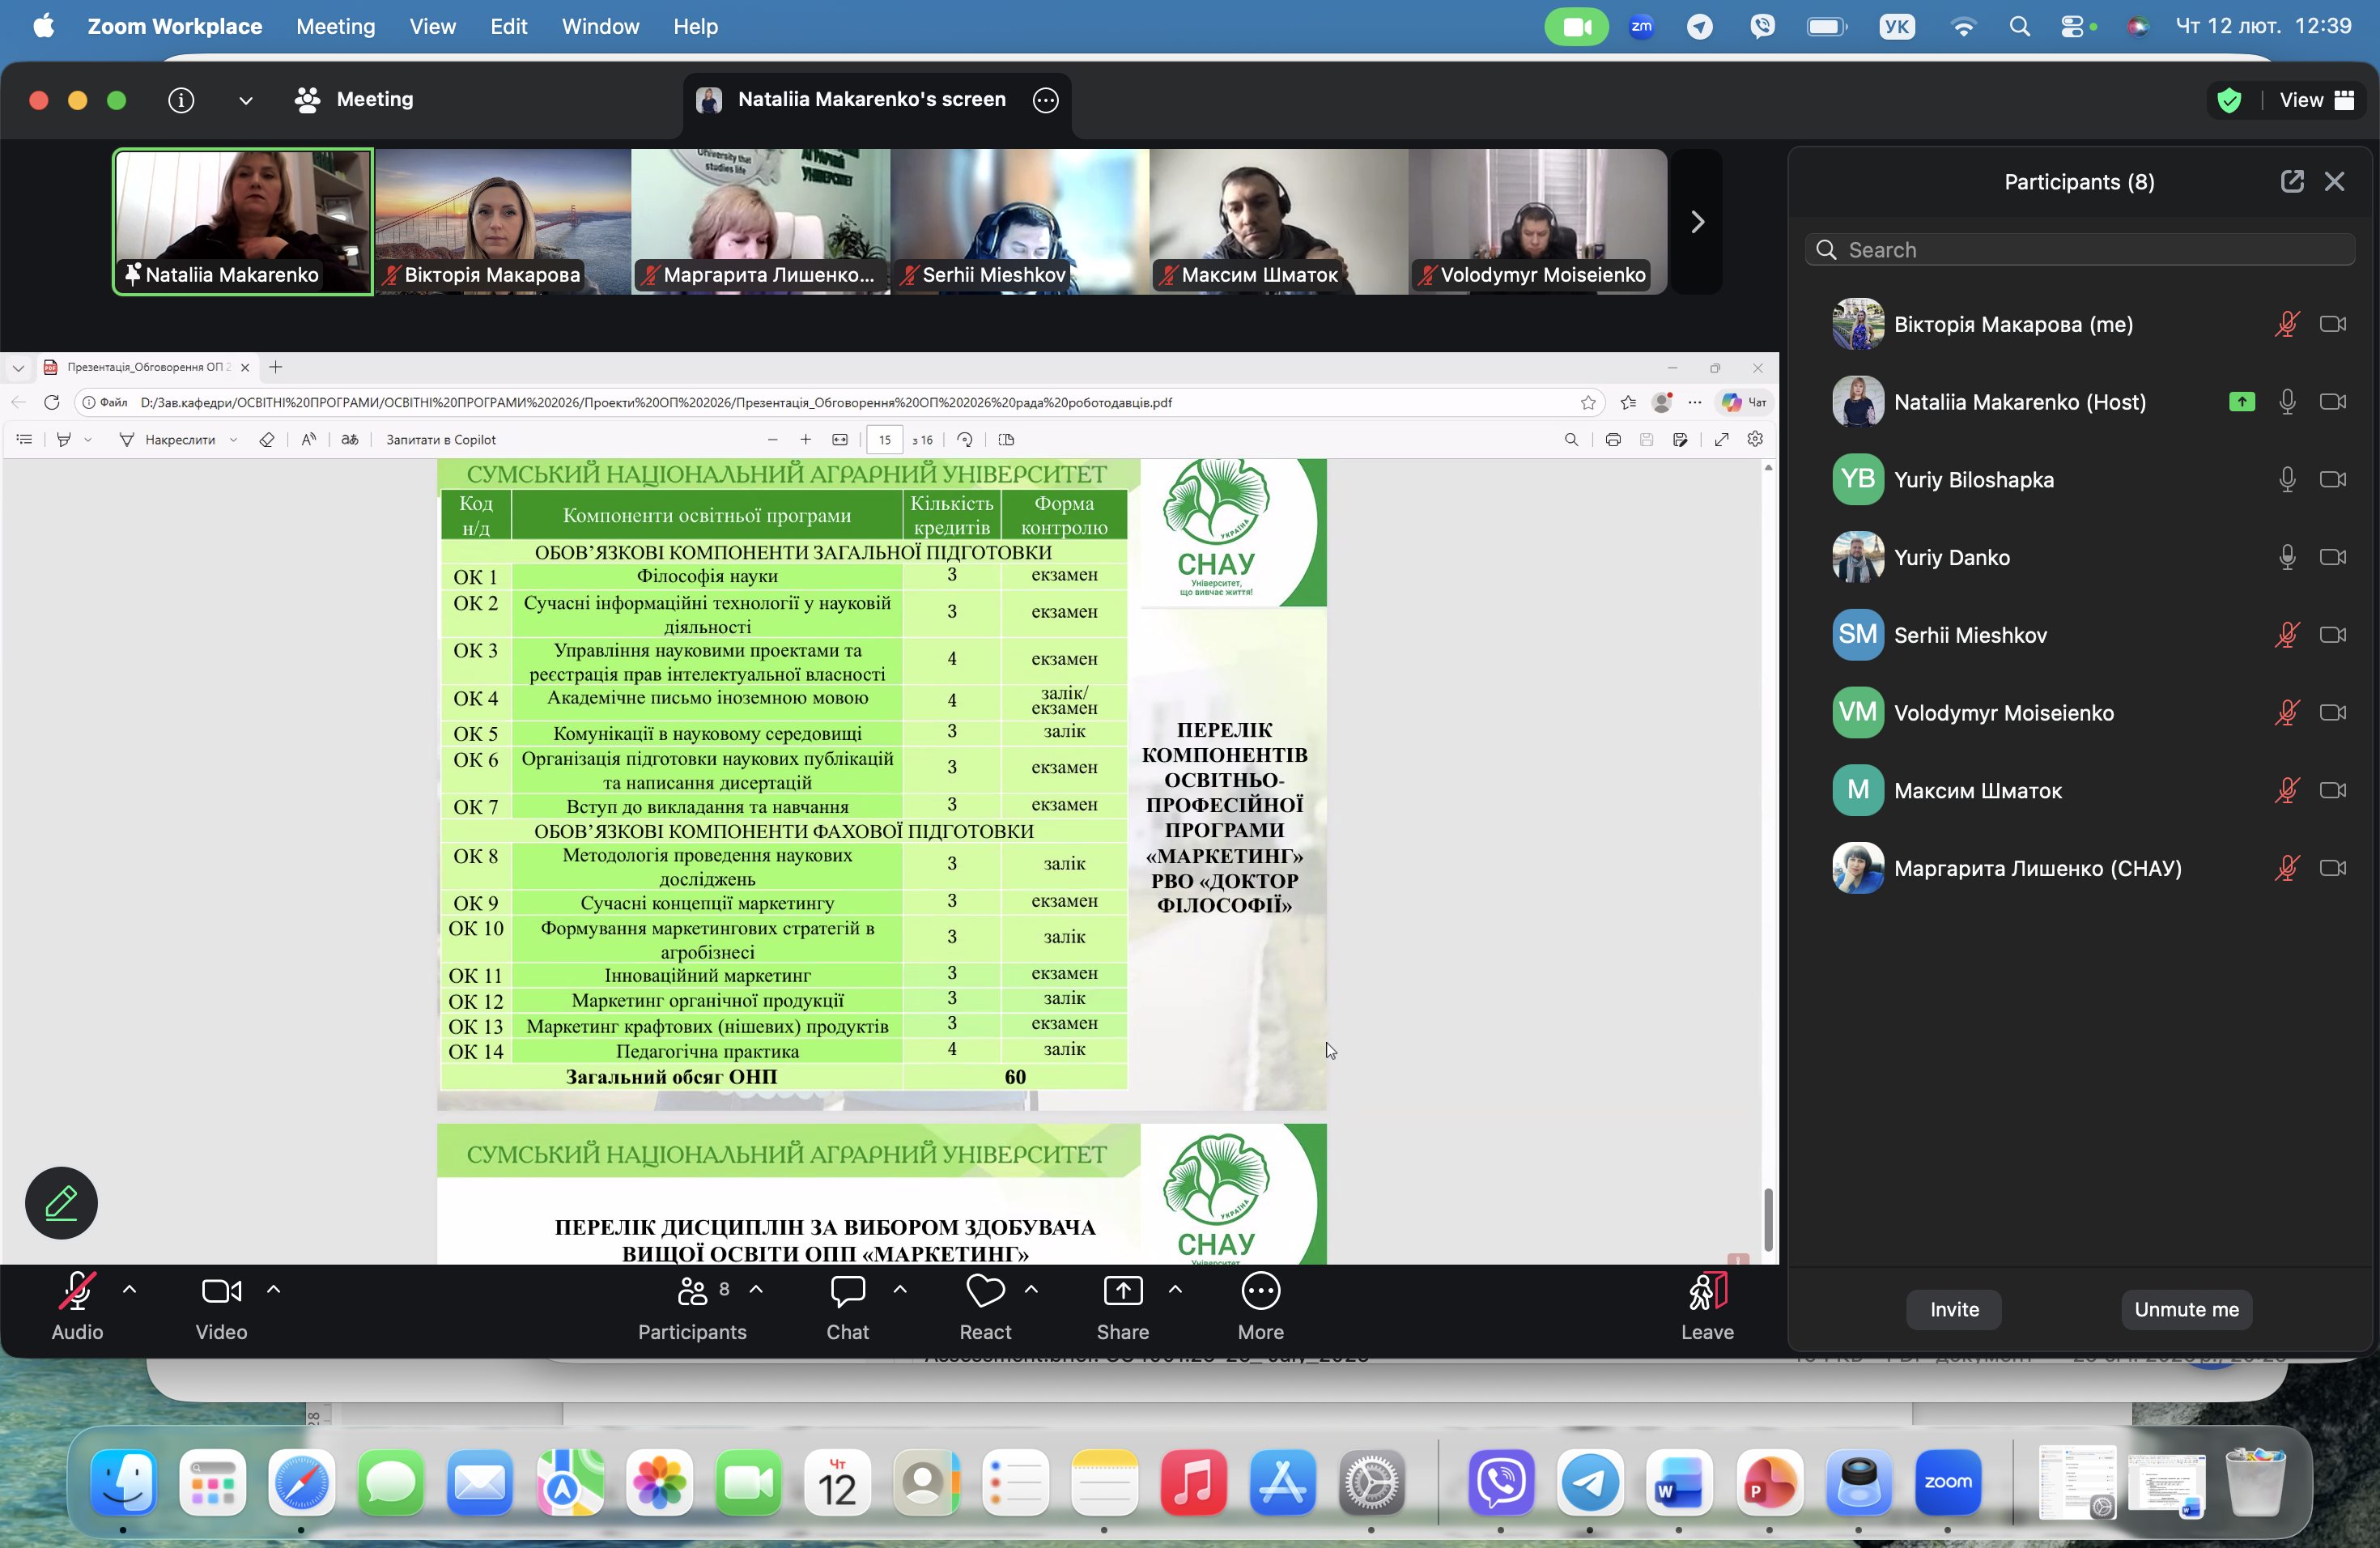Click the green annotate pencil button
The width and height of the screenshot is (2380, 1548).
(x=61, y=1203)
